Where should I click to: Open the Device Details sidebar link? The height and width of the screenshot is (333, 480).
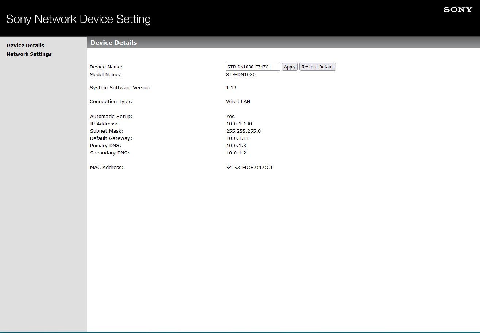click(25, 46)
